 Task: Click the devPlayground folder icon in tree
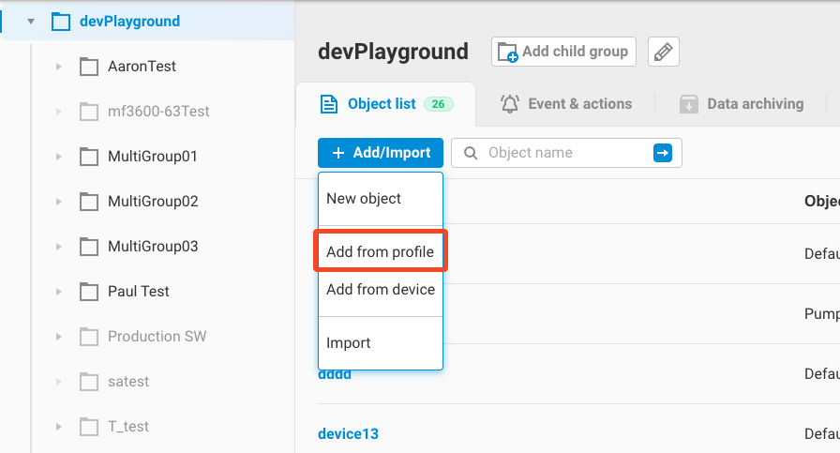point(61,21)
